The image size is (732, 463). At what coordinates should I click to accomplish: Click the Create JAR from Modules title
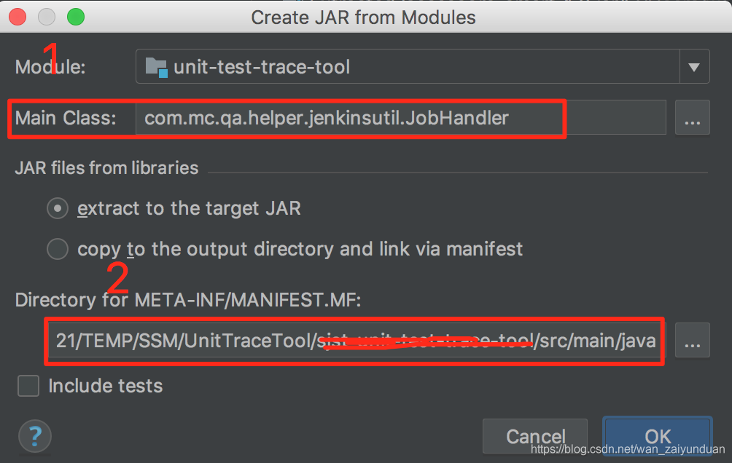pyautogui.click(x=363, y=17)
